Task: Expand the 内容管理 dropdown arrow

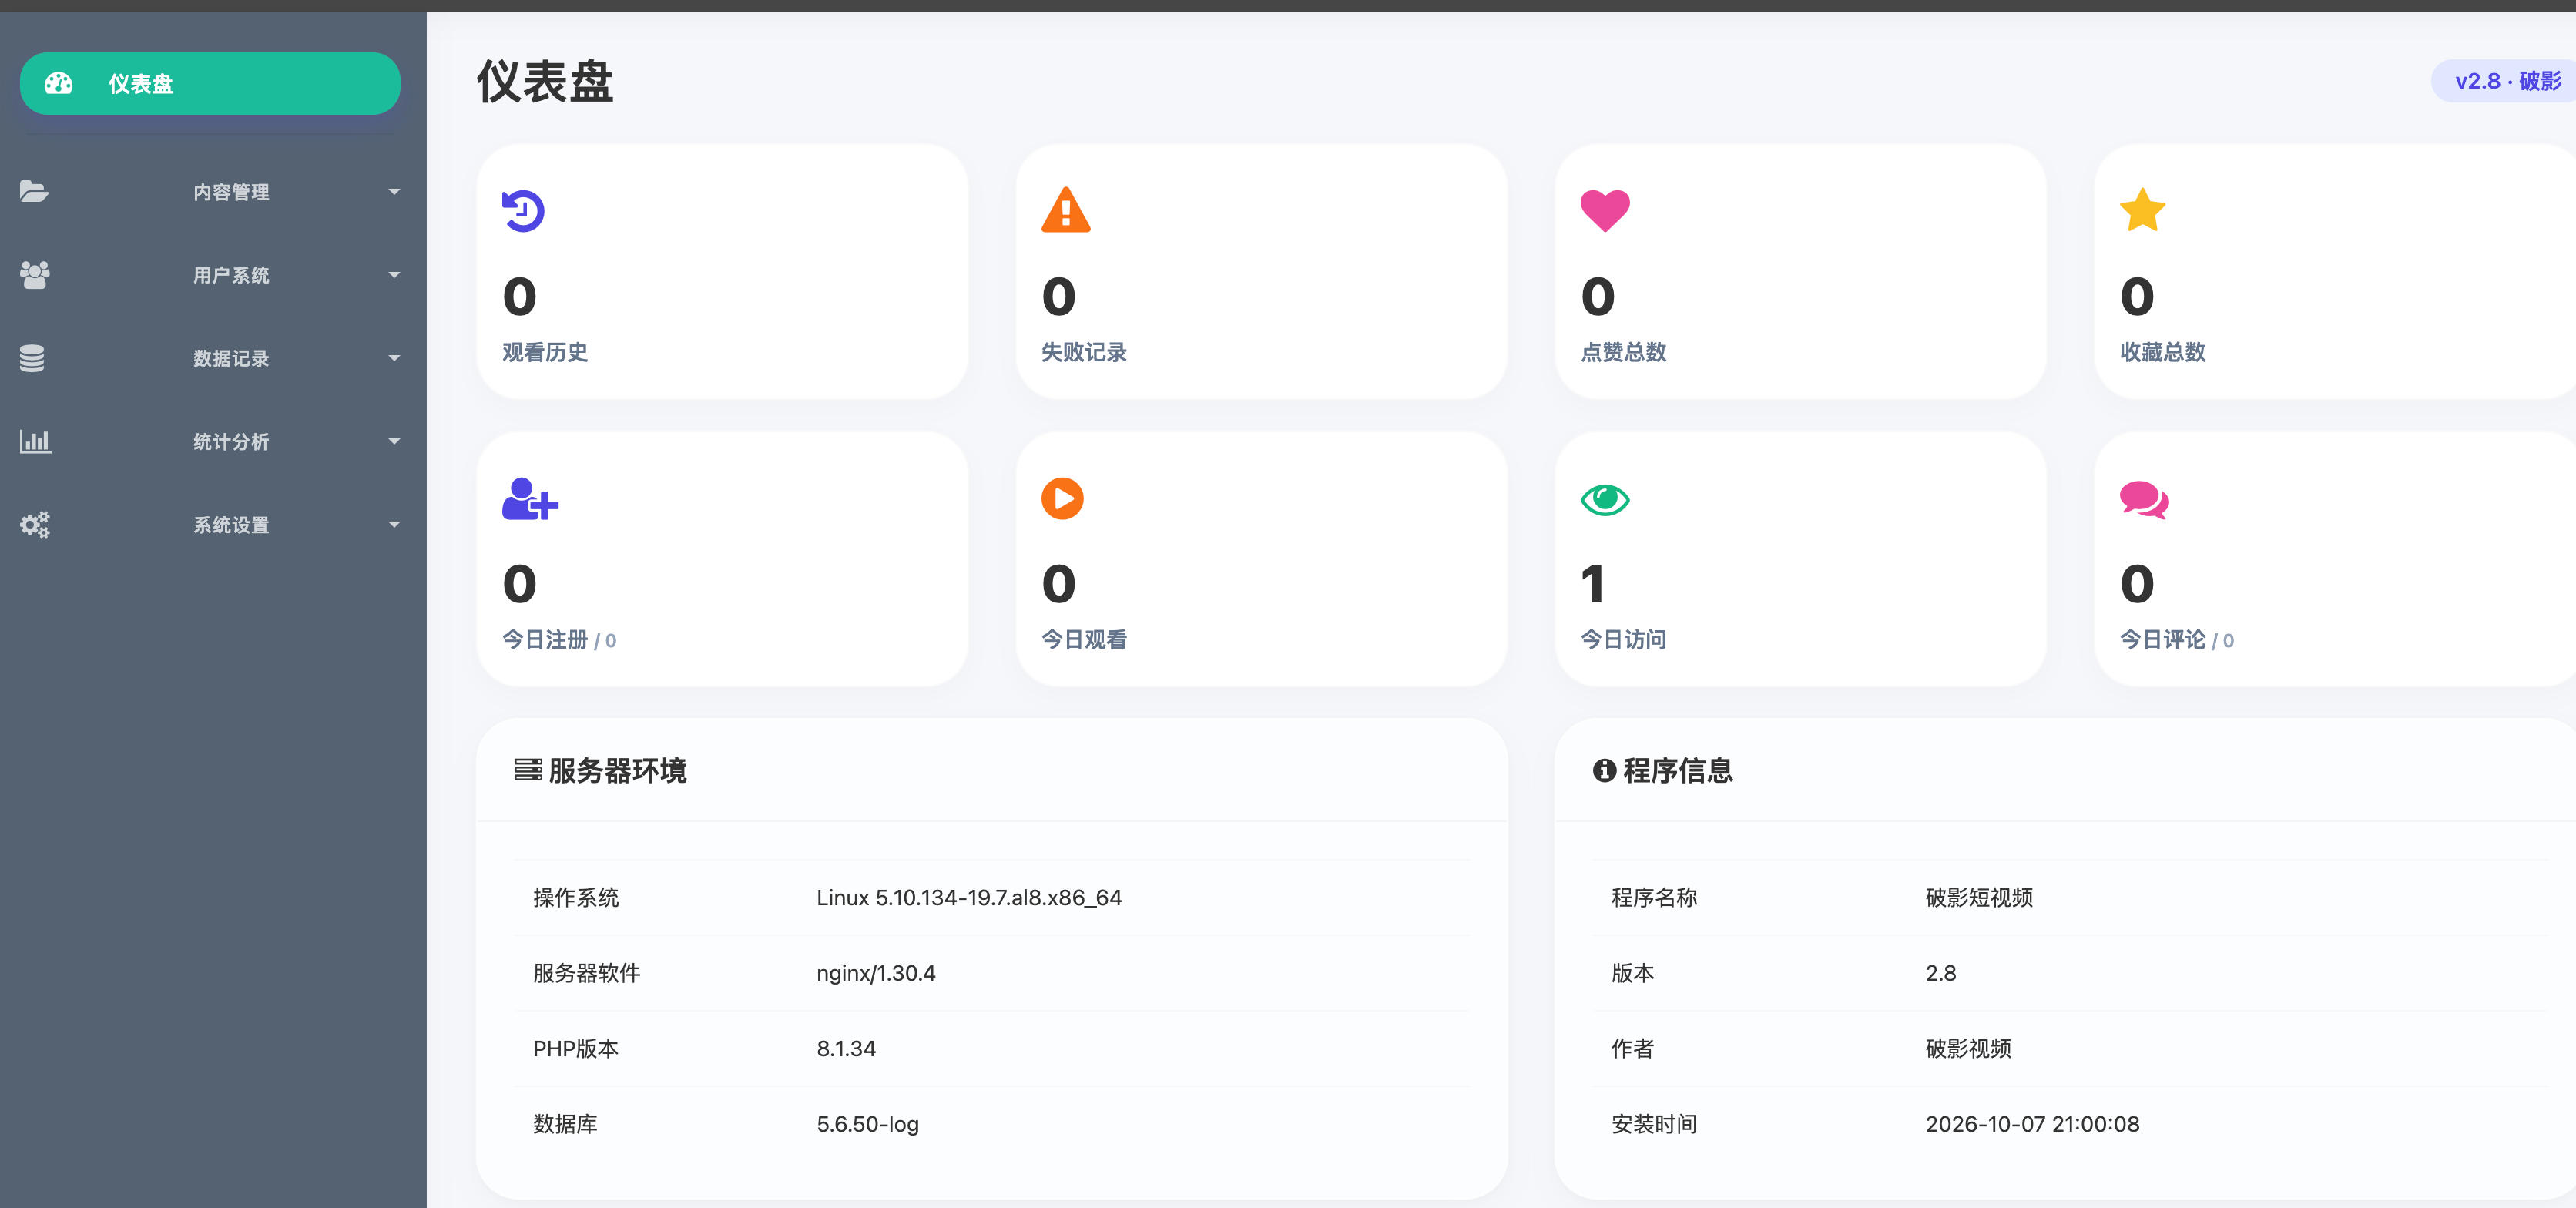Action: [x=394, y=191]
